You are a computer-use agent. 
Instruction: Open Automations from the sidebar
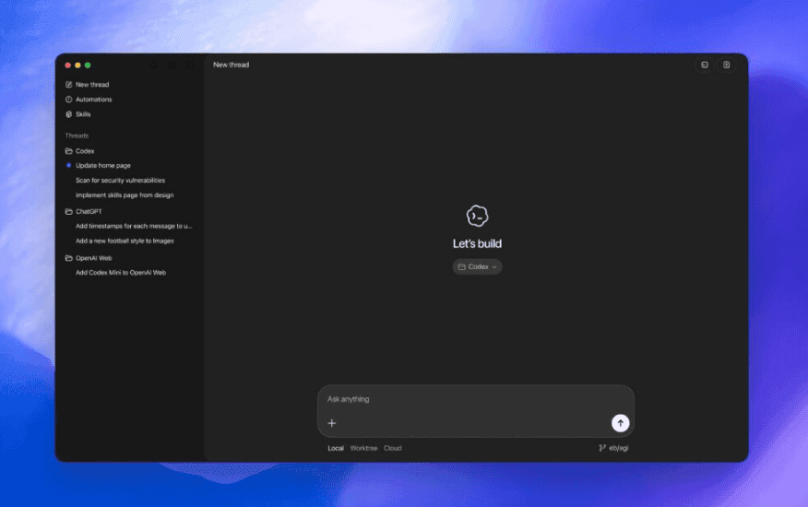(93, 100)
